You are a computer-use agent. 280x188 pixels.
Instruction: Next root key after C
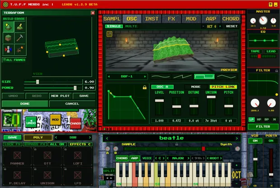163,158
